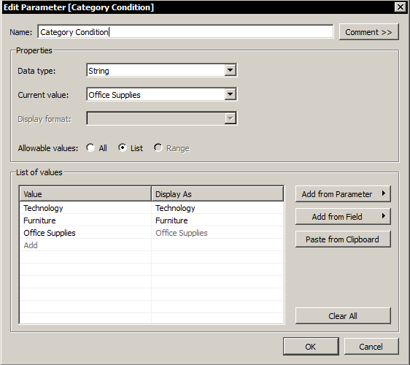This screenshot has height=365, width=410.
Task: Expand the Add from Parameter submenu arrow
Action: 383,193
